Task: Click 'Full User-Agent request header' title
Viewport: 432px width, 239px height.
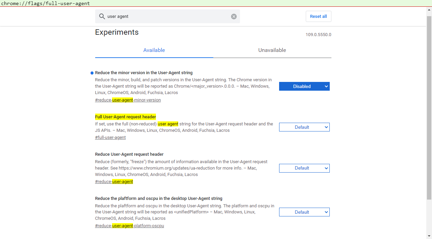Action: (x=126, y=117)
